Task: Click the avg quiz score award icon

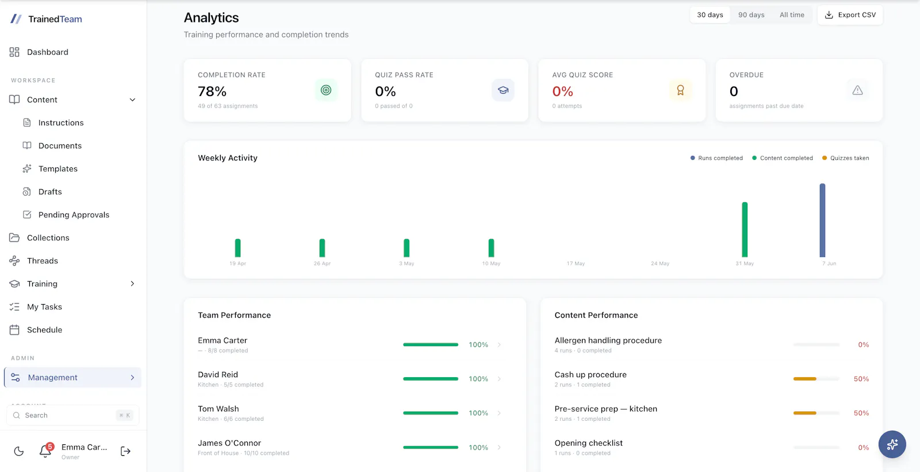Action: point(680,90)
